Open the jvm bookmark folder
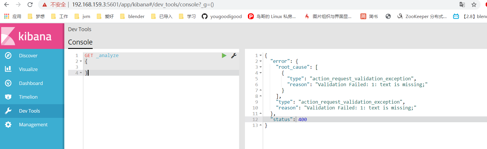The width and height of the screenshot is (487, 149). pos(82,16)
